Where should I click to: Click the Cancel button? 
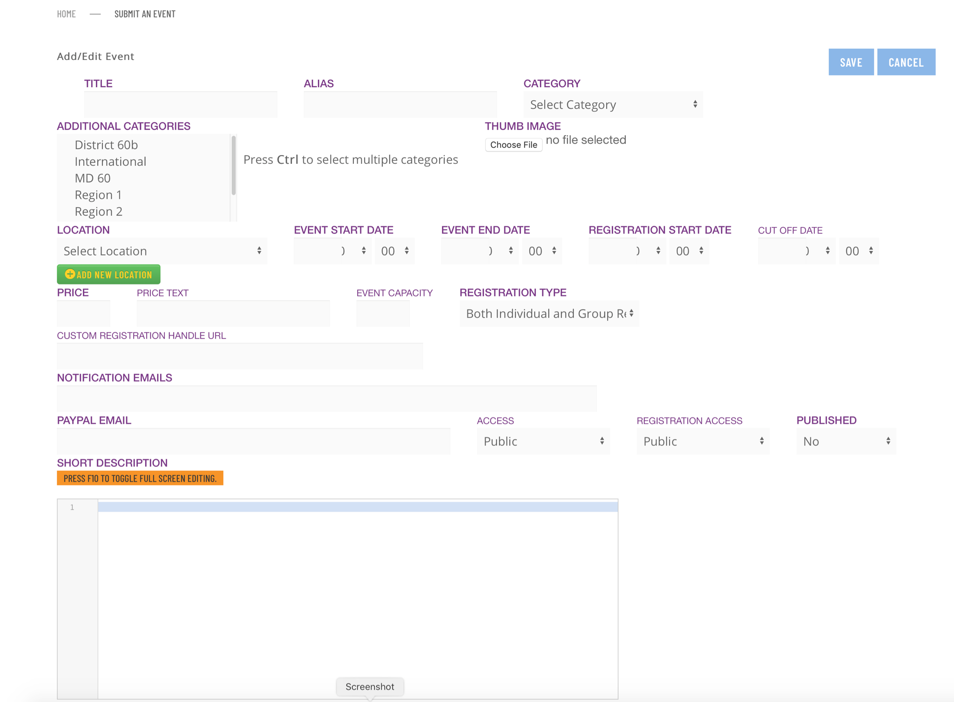(x=905, y=62)
